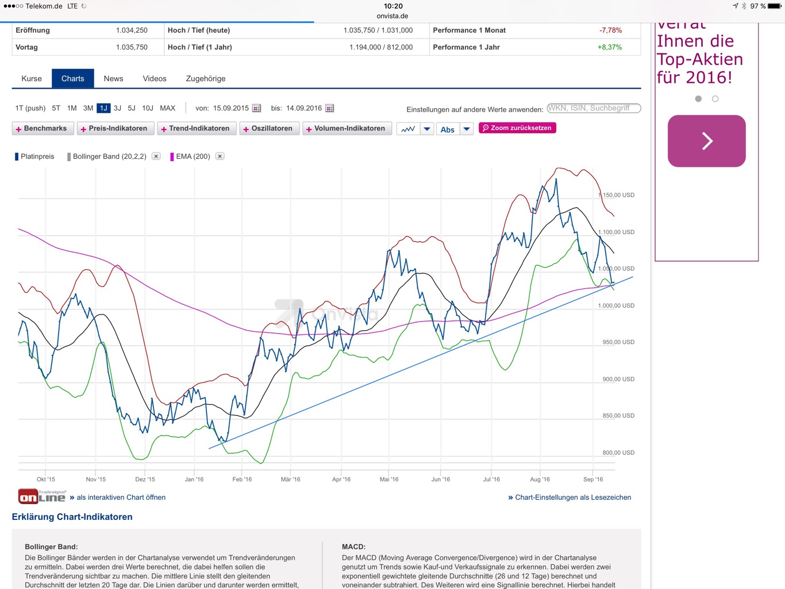Expand the chart type dropdown arrow
The image size is (785, 589).
point(427,129)
